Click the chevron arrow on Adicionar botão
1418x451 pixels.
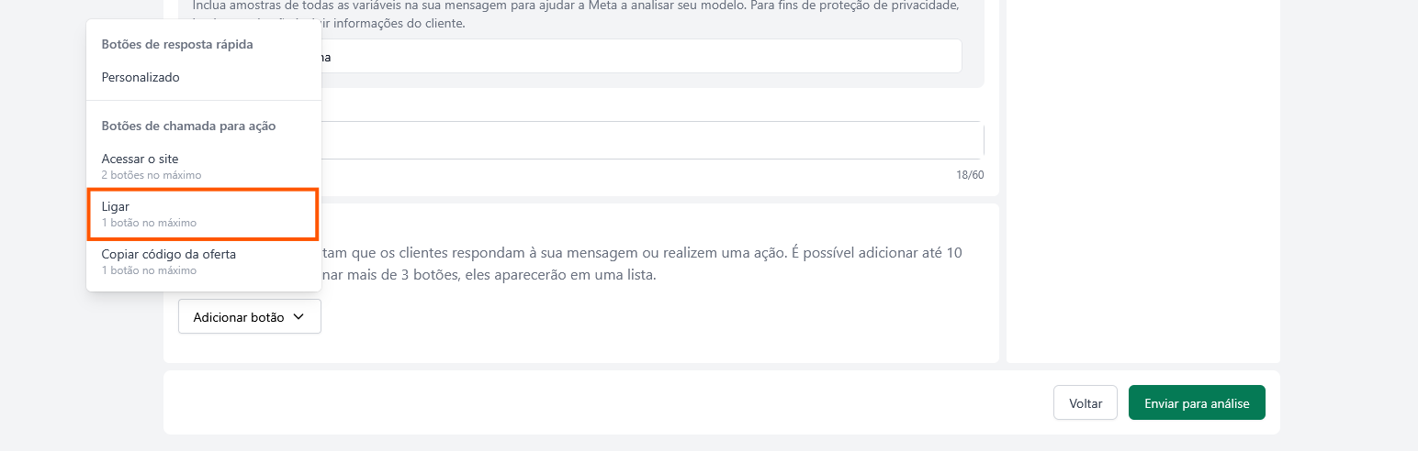coord(298,317)
